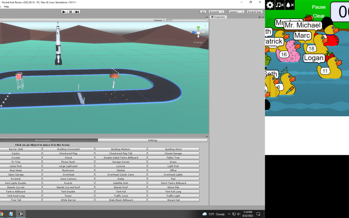Click the Closed Garage button

(174, 153)
